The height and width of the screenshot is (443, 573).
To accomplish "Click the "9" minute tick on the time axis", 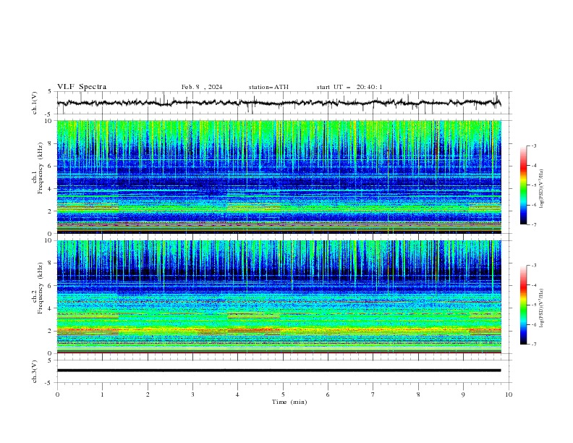I will coord(463,395).
